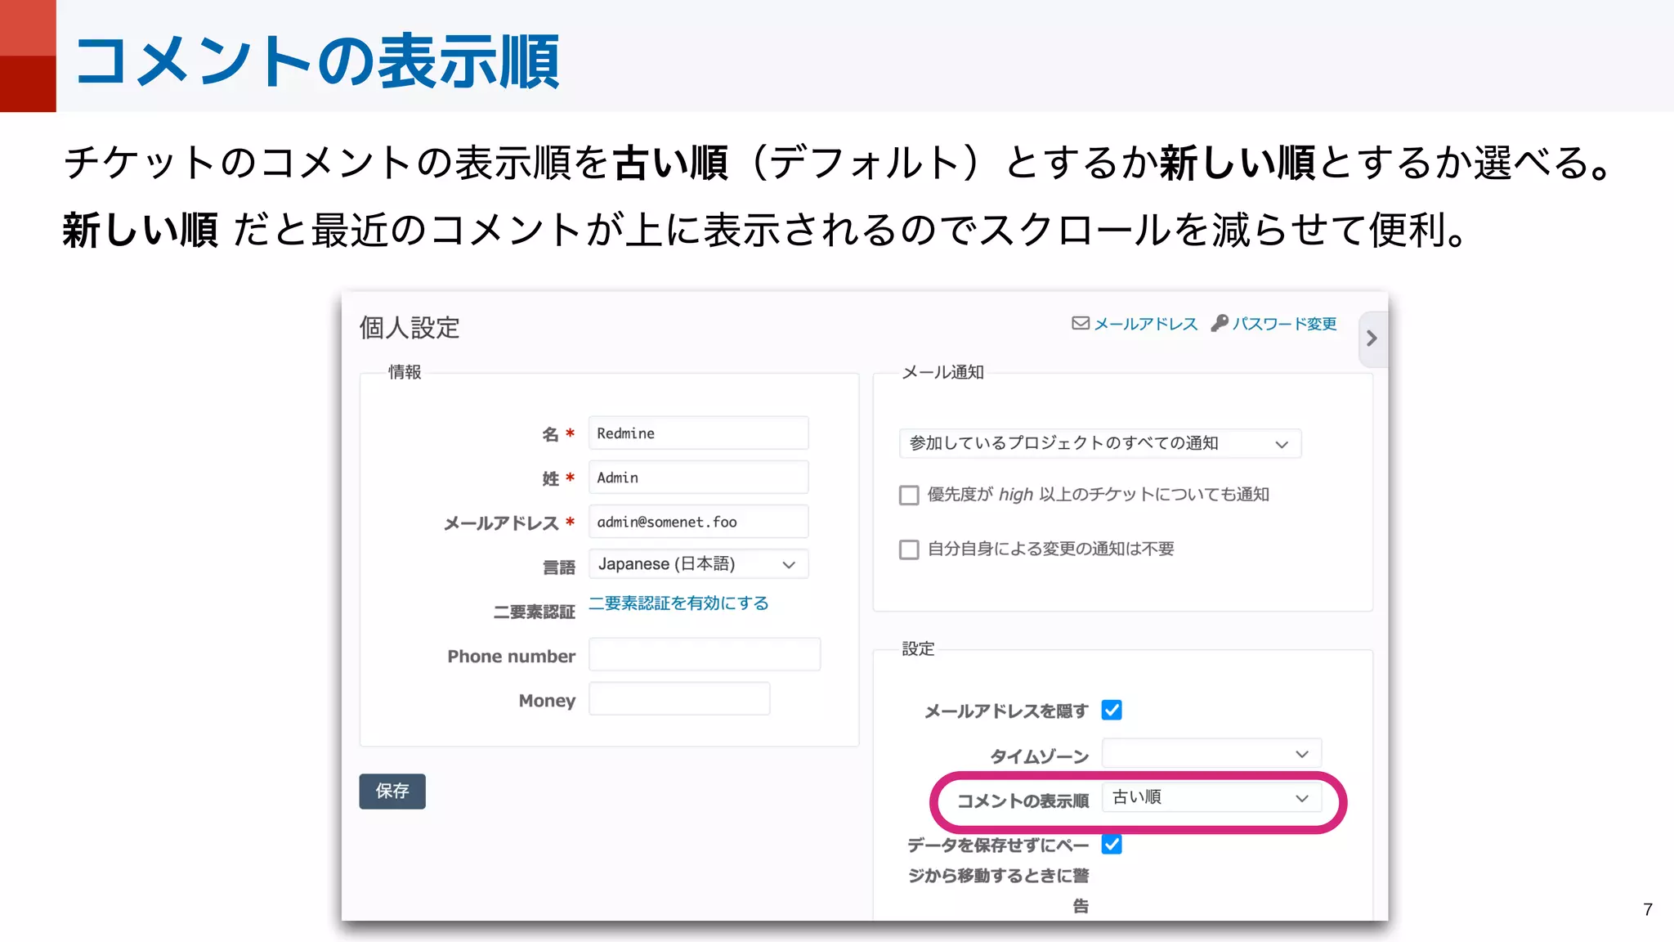Screen dimensions: 1674x942
Task: Toggle メールアドレスを隠す checkbox
Action: click(1112, 710)
